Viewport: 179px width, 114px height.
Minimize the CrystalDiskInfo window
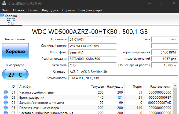click(x=149, y=3)
